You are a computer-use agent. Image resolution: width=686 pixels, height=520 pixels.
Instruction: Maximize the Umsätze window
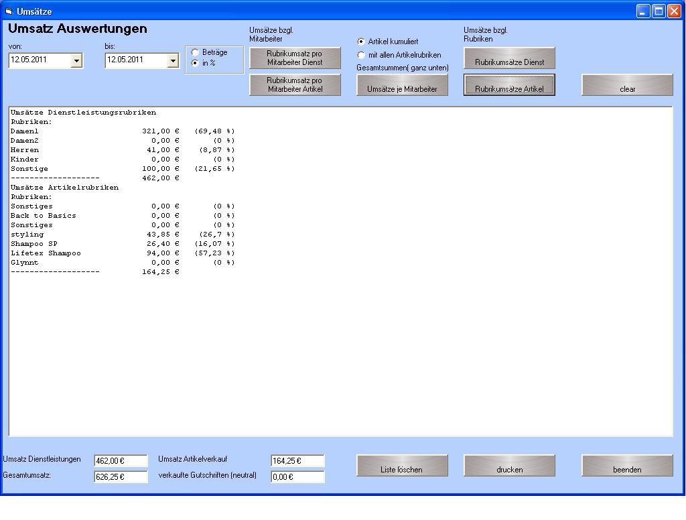pyautogui.click(x=659, y=11)
